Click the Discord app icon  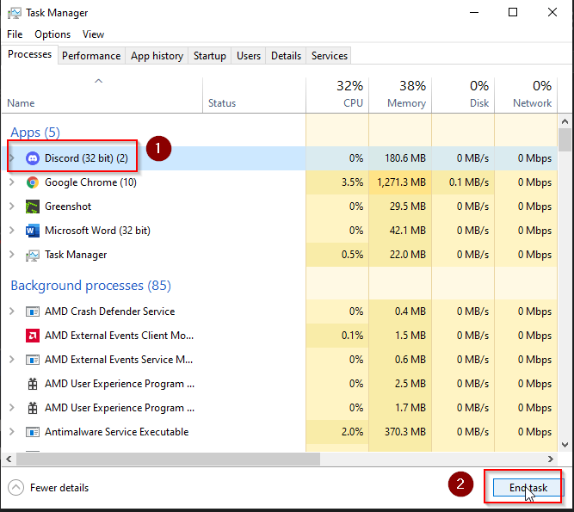tap(33, 158)
